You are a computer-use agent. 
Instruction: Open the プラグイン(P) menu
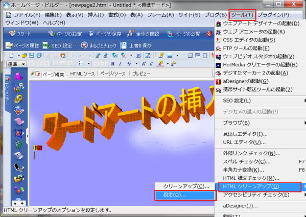coord(273,15)
